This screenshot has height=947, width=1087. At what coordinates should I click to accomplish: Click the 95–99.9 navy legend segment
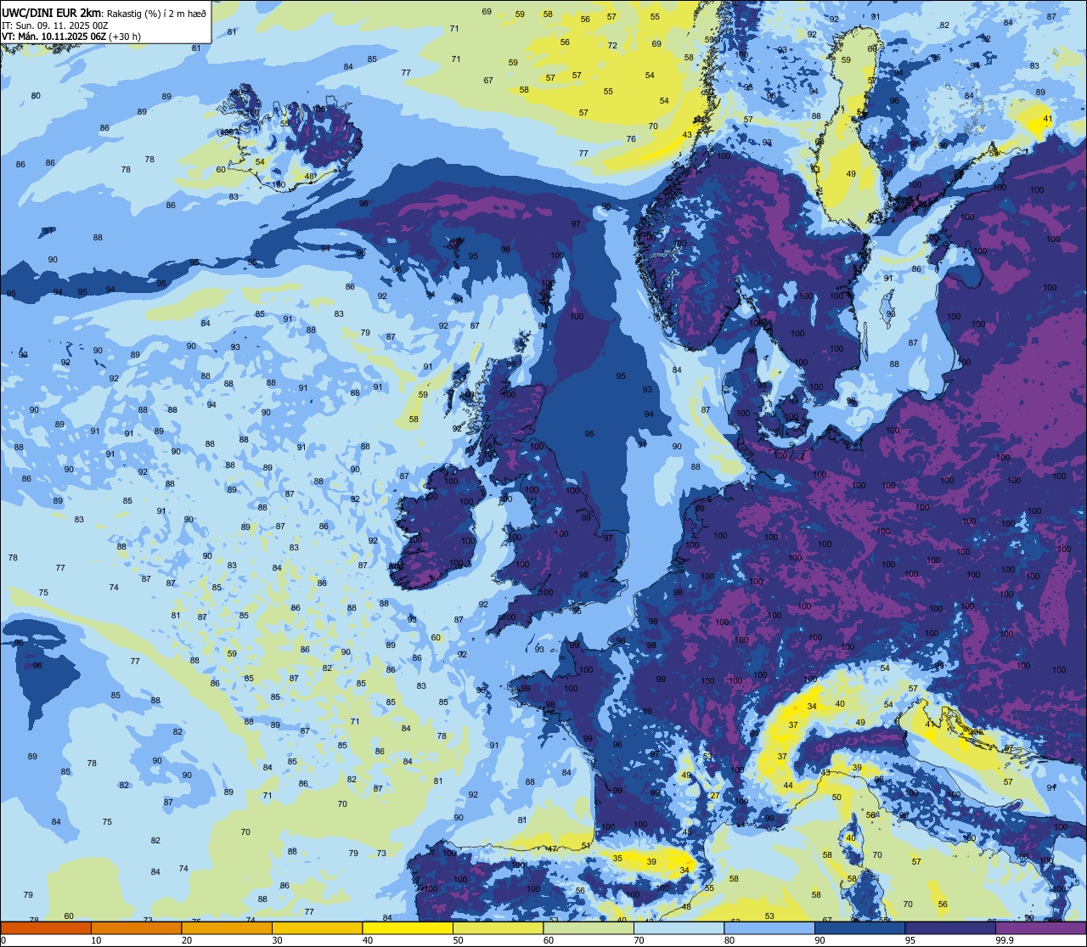[x=950, y=928]
